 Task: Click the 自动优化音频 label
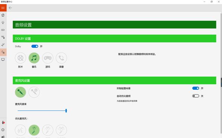pos(123,96)
